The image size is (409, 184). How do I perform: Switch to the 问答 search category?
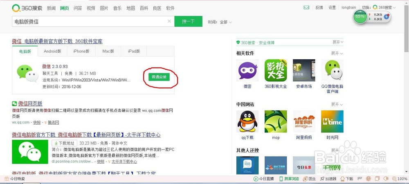click(x=78, y=8)
